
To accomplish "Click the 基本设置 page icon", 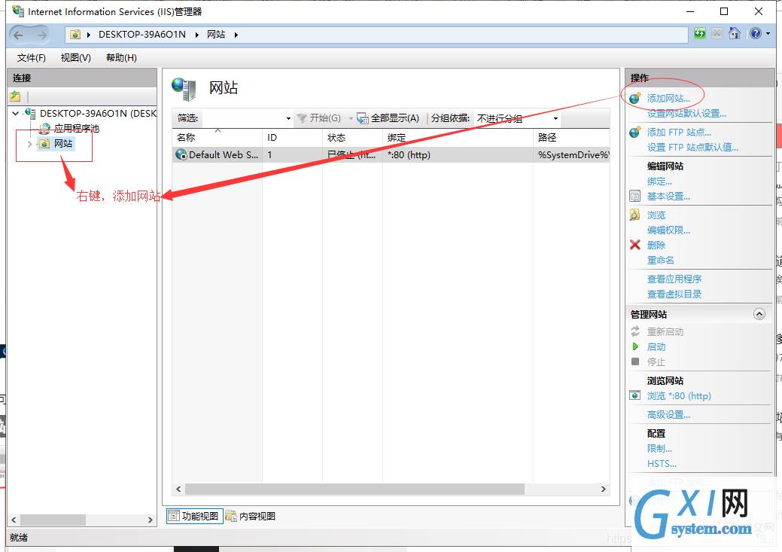I will click(635, 196).
